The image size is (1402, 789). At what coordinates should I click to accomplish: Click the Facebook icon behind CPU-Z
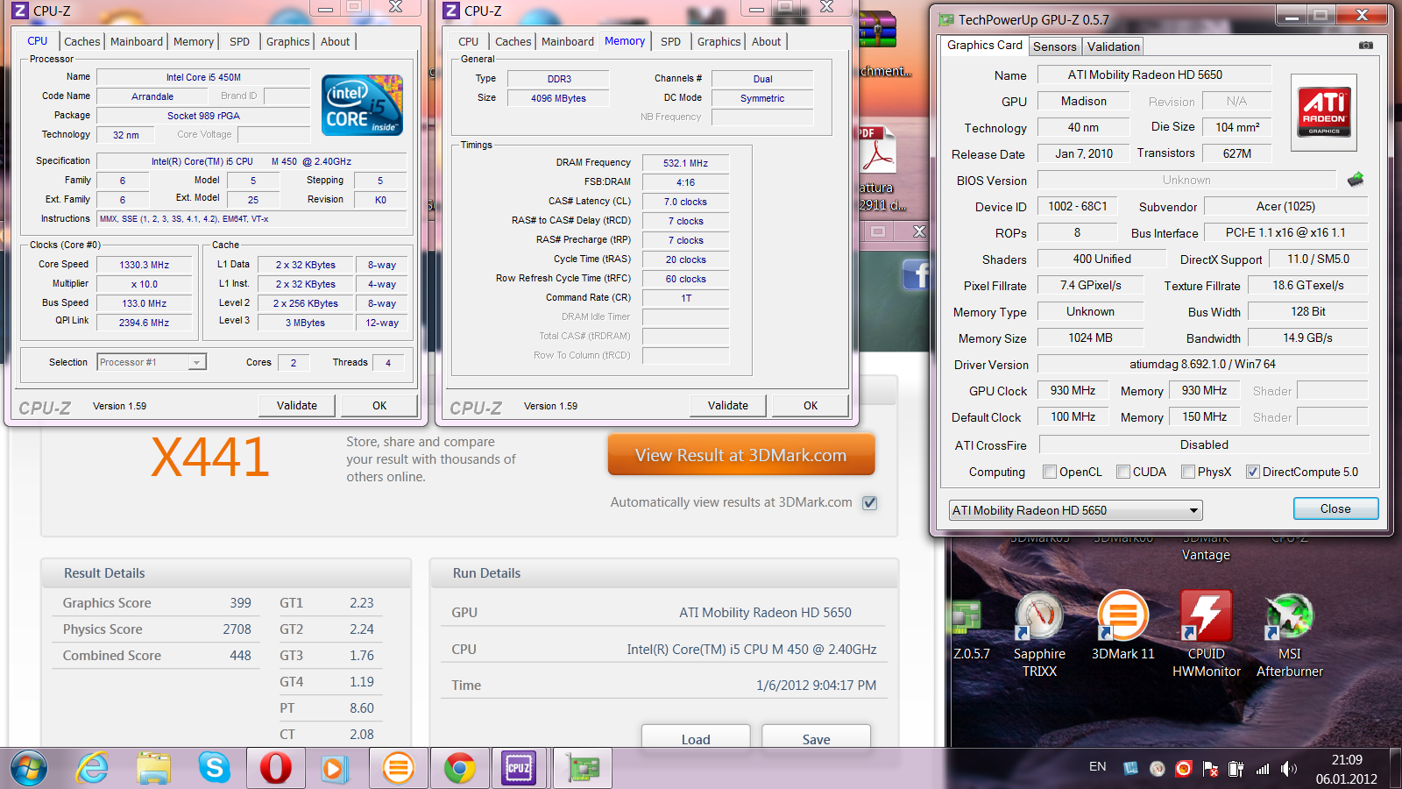[916, 275]
